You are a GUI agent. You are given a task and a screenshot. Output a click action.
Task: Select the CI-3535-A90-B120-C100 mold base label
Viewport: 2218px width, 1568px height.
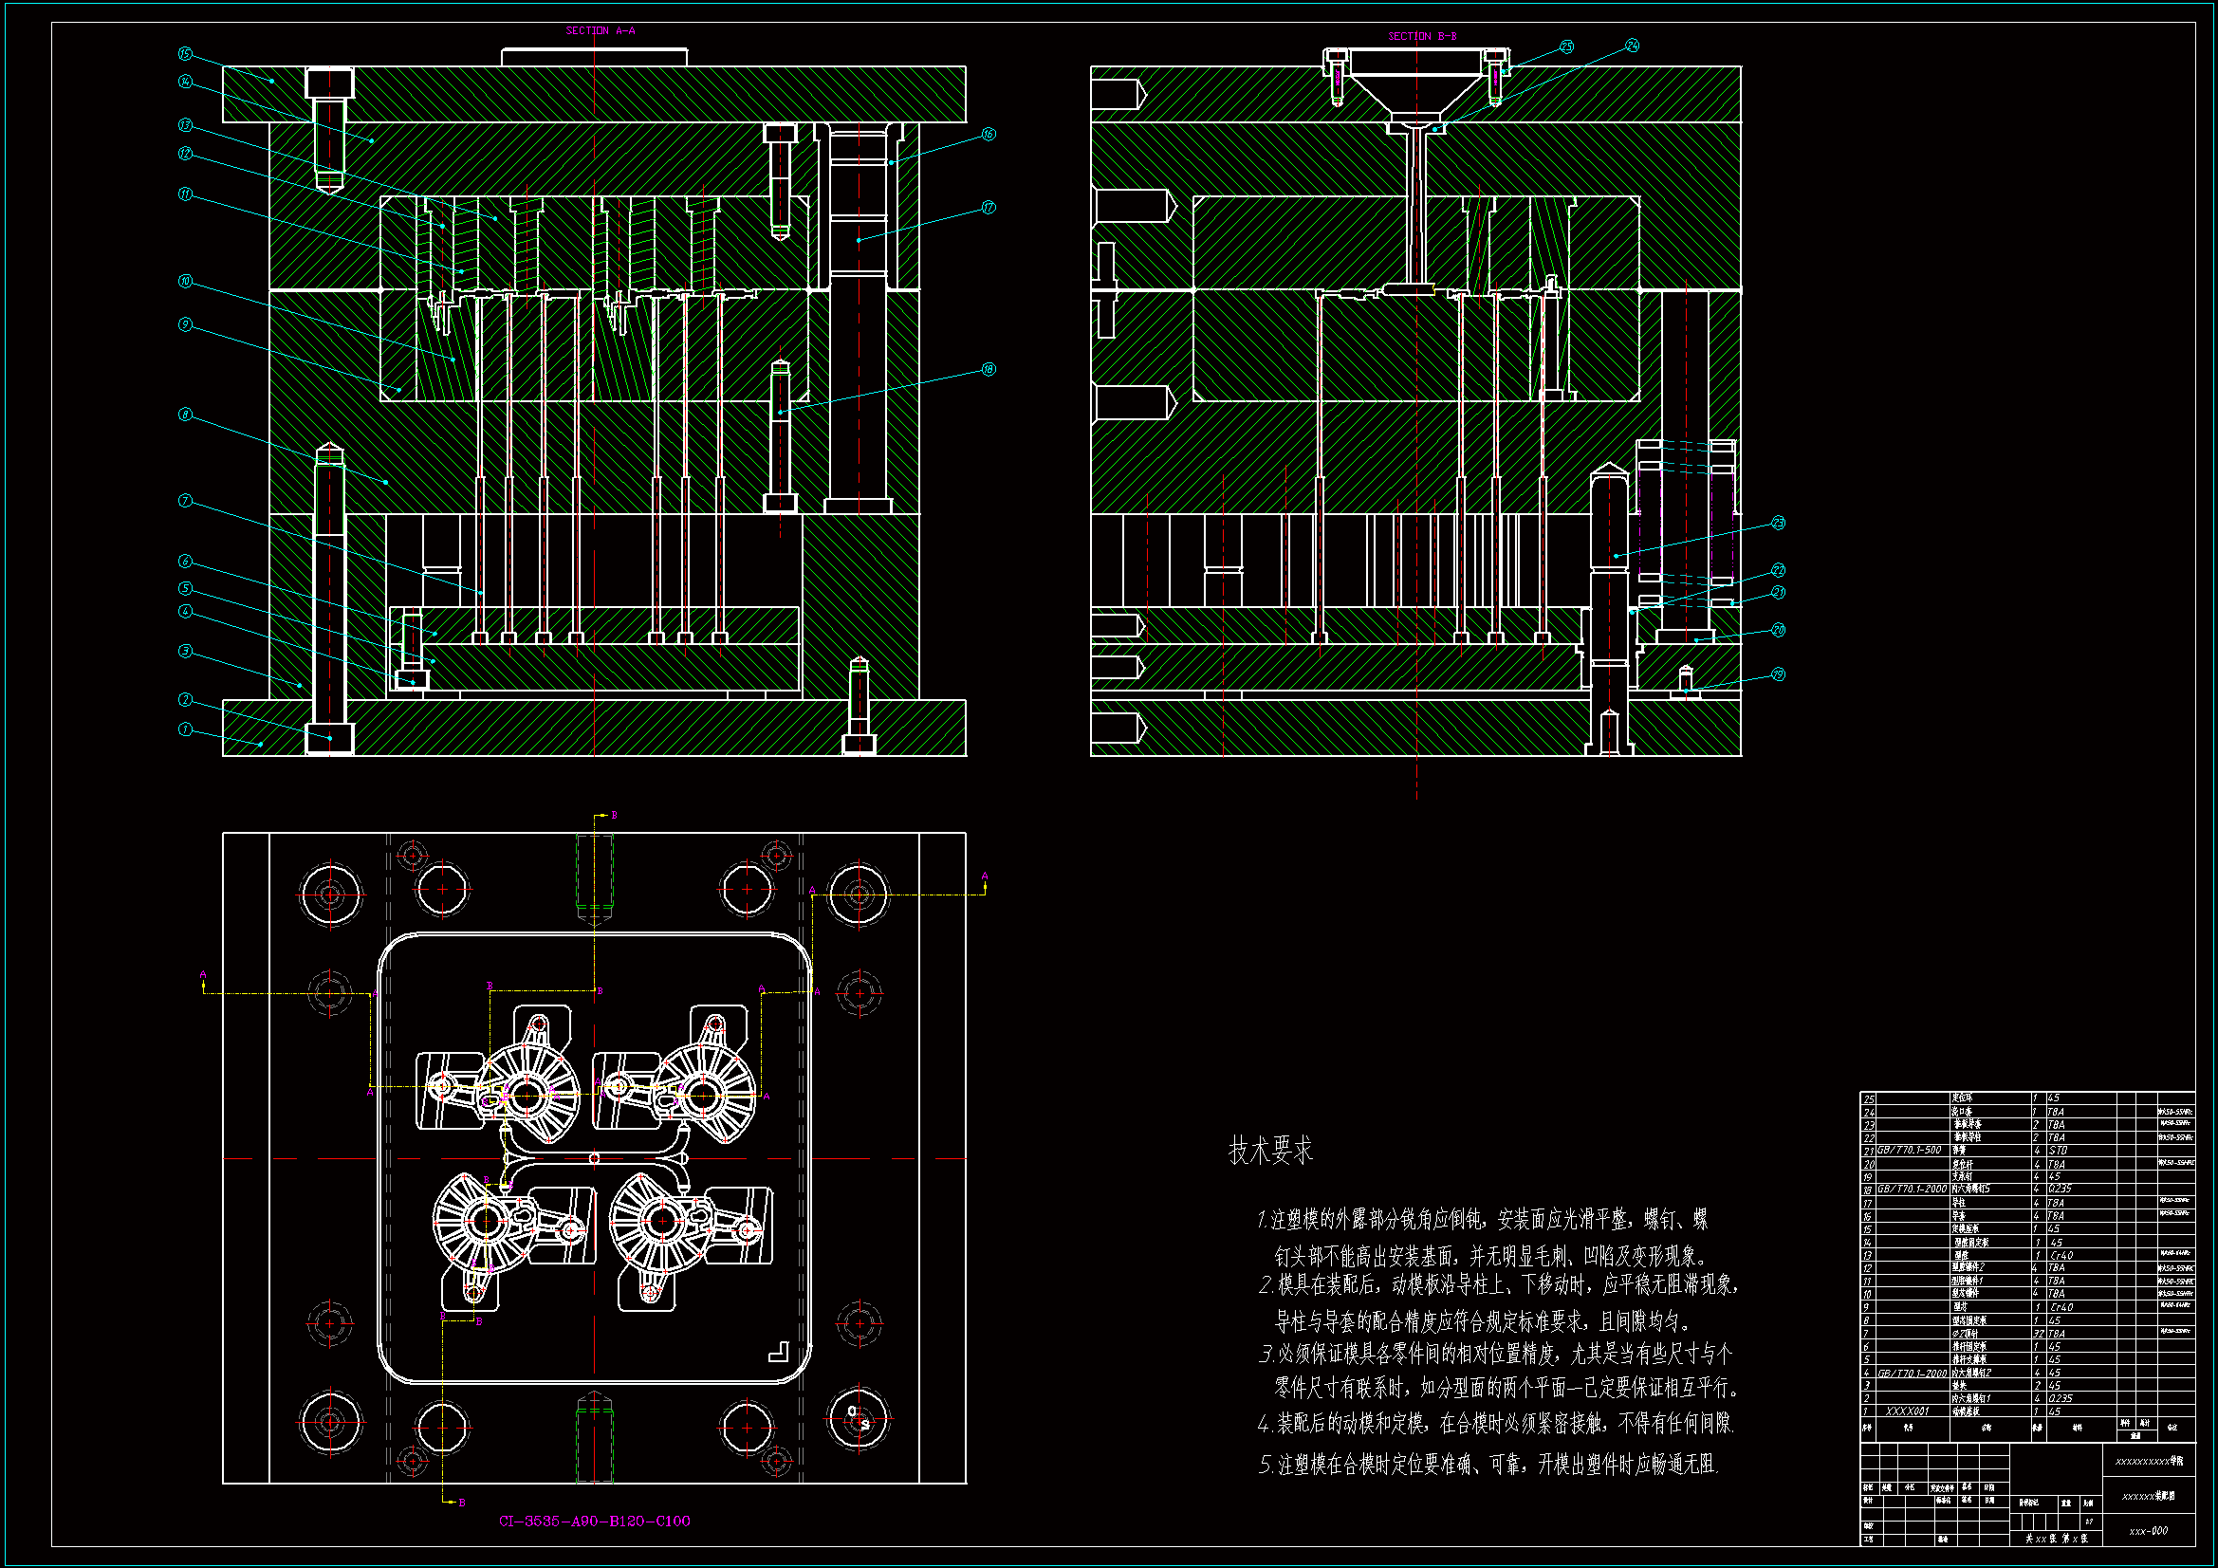[594, 1521]
